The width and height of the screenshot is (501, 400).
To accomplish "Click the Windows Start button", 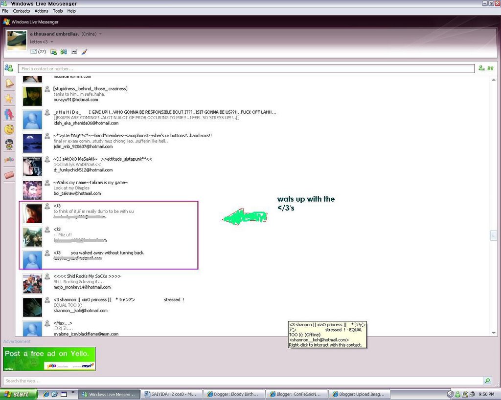I will (19, 394).
